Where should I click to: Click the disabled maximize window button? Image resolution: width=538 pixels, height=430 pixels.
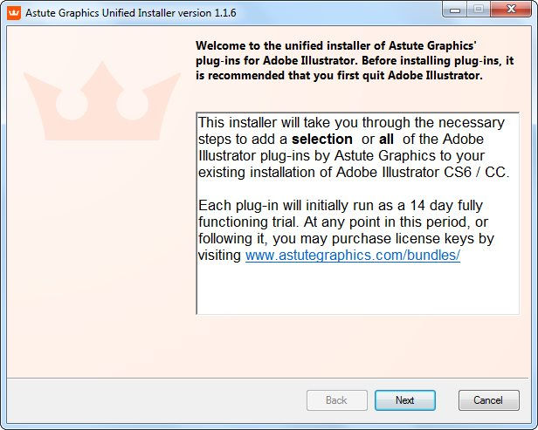tap(479, 10)
